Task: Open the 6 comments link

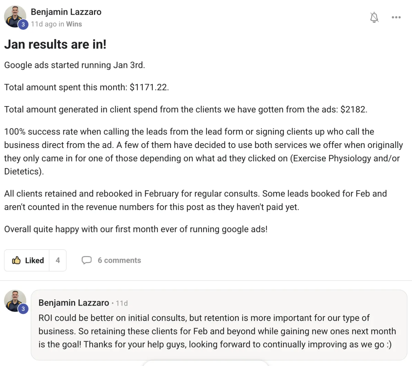Action: click(119, 260)
